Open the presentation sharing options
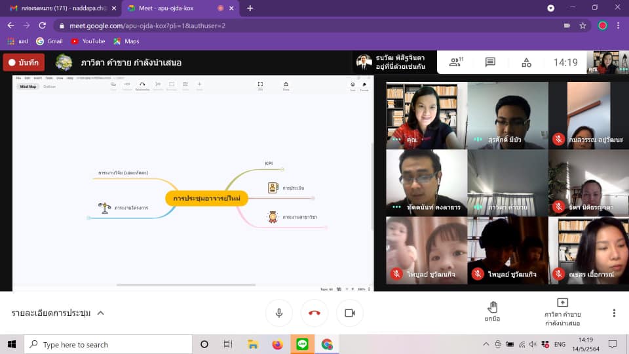 (562, 312)
